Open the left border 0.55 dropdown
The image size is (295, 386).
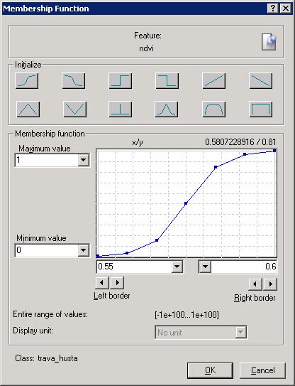(x=177, y=267)
